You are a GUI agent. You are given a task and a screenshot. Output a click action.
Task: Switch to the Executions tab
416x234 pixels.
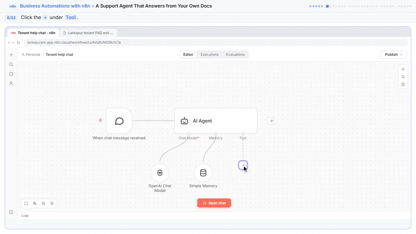pyautogui.click(x=210, y=55)
